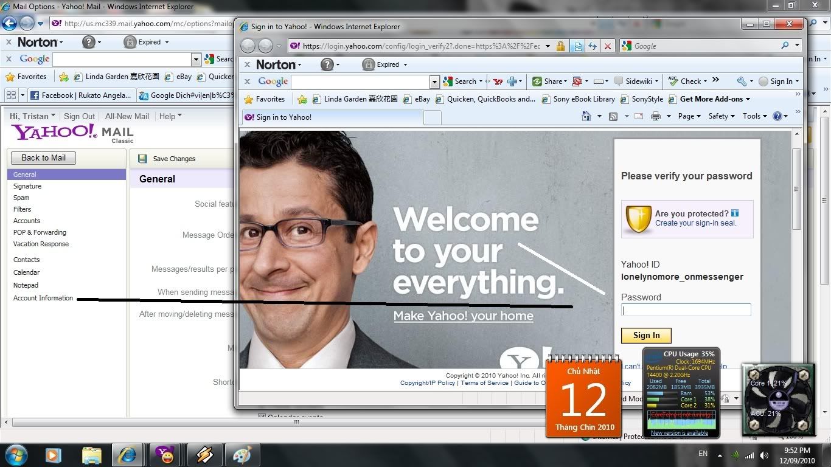Click Add to Favorites Bar icon in login window
Screen dimensions: 831x467
(302, 99)
